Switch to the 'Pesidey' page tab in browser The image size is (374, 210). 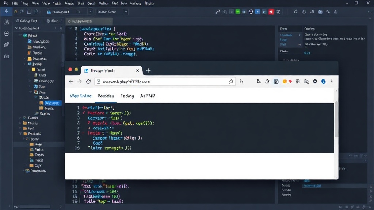tap(106, 96)
